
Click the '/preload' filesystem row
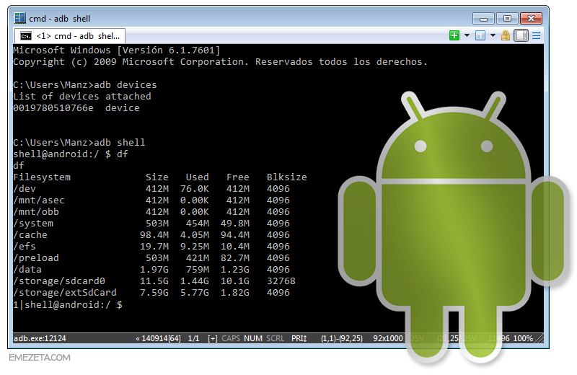151,258
